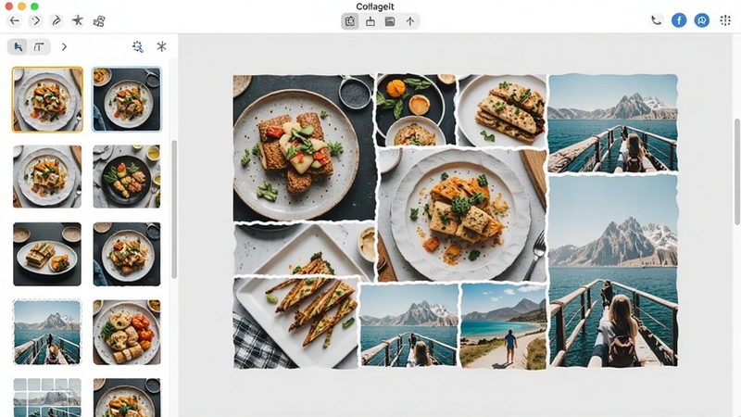Select the collage layout mode button
This screenshot has height=417, width=741.
(x=350, y=21)
